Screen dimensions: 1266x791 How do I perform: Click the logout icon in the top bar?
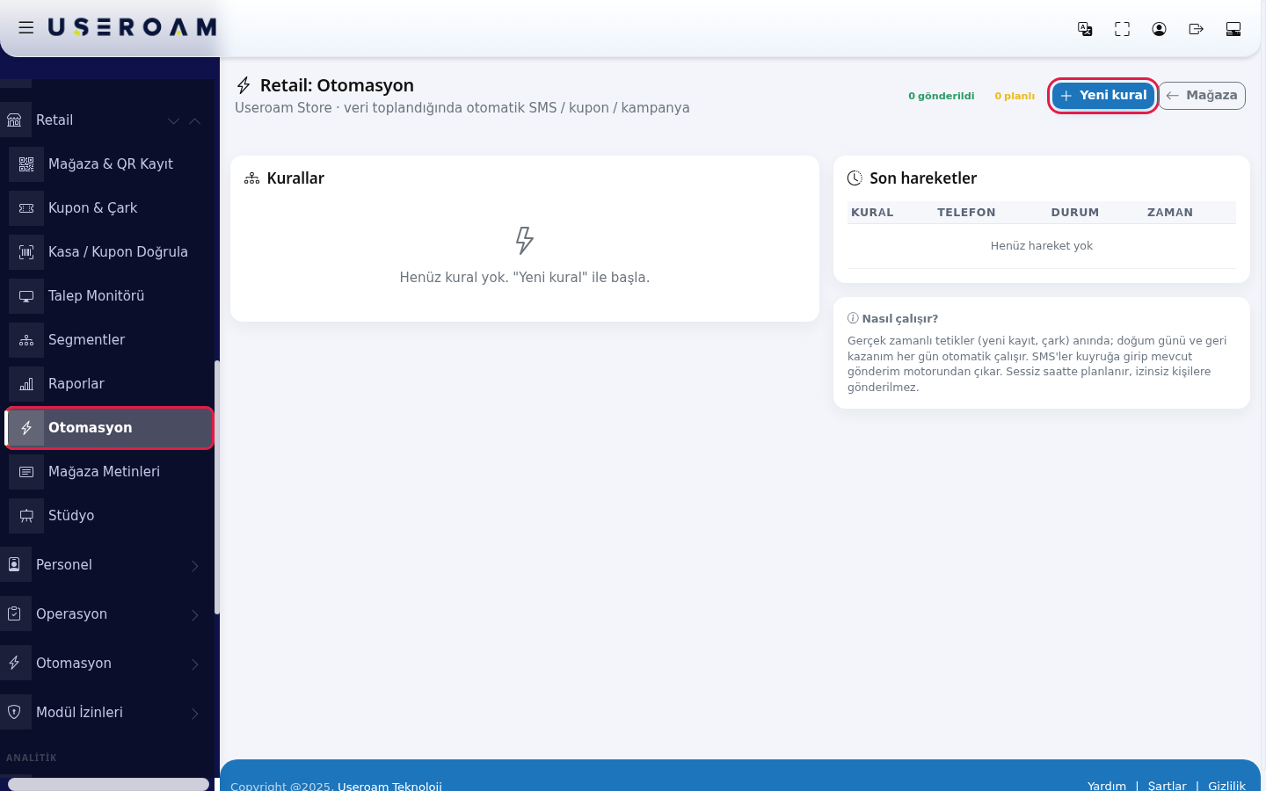(x=1196, y=29)
